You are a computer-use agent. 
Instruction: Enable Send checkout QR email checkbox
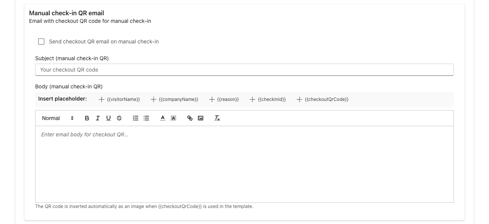tap(41, 42)
